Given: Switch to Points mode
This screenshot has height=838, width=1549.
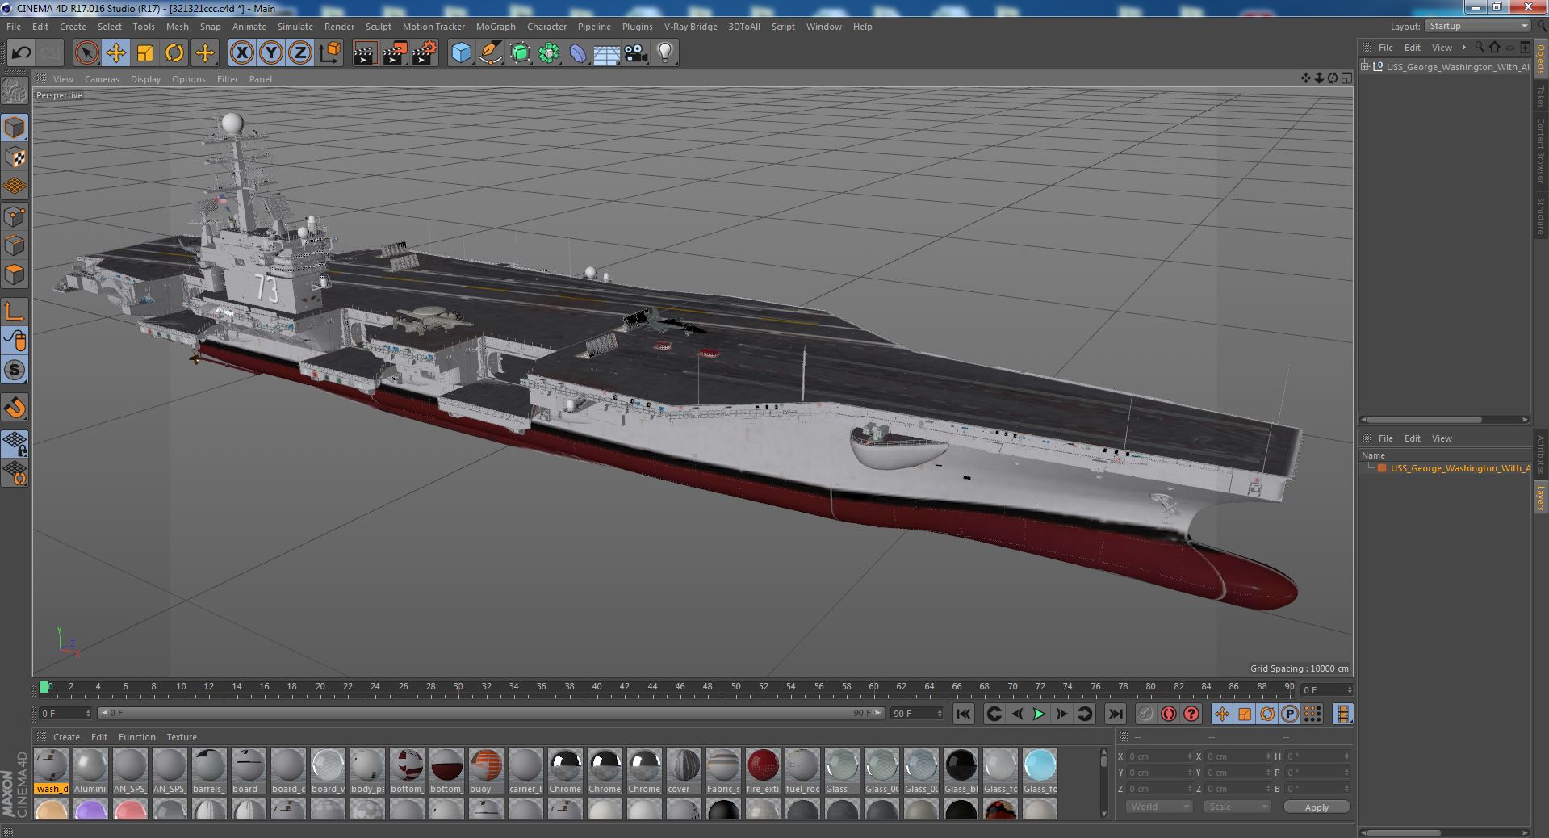Looking at the screenshot, I should [x=15, y=216].
